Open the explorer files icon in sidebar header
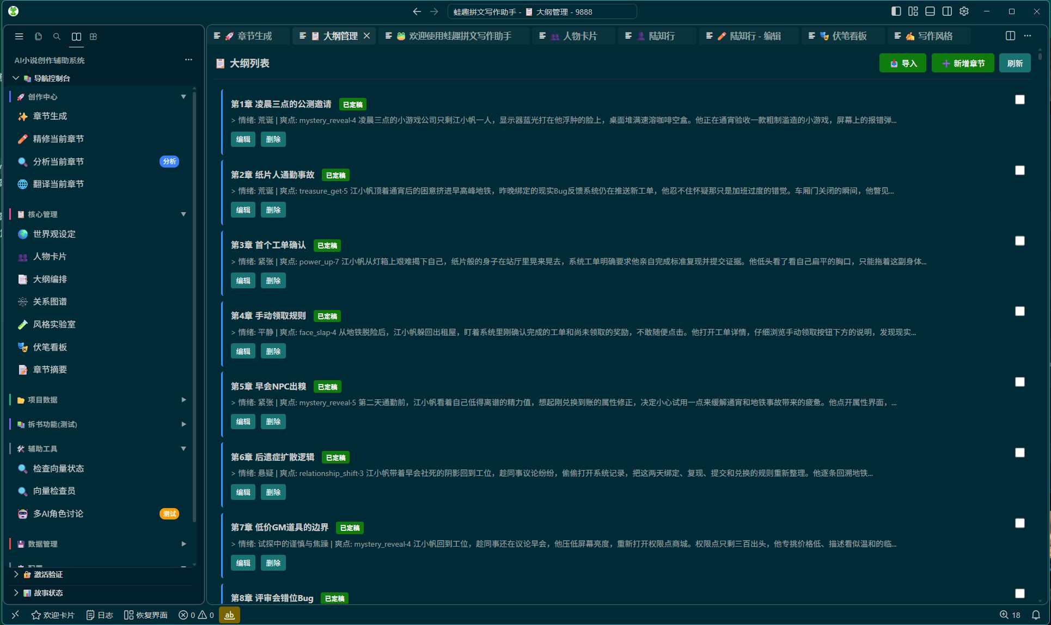The height and width of the screenshot is (625, 1051). [x=38, y=36]
